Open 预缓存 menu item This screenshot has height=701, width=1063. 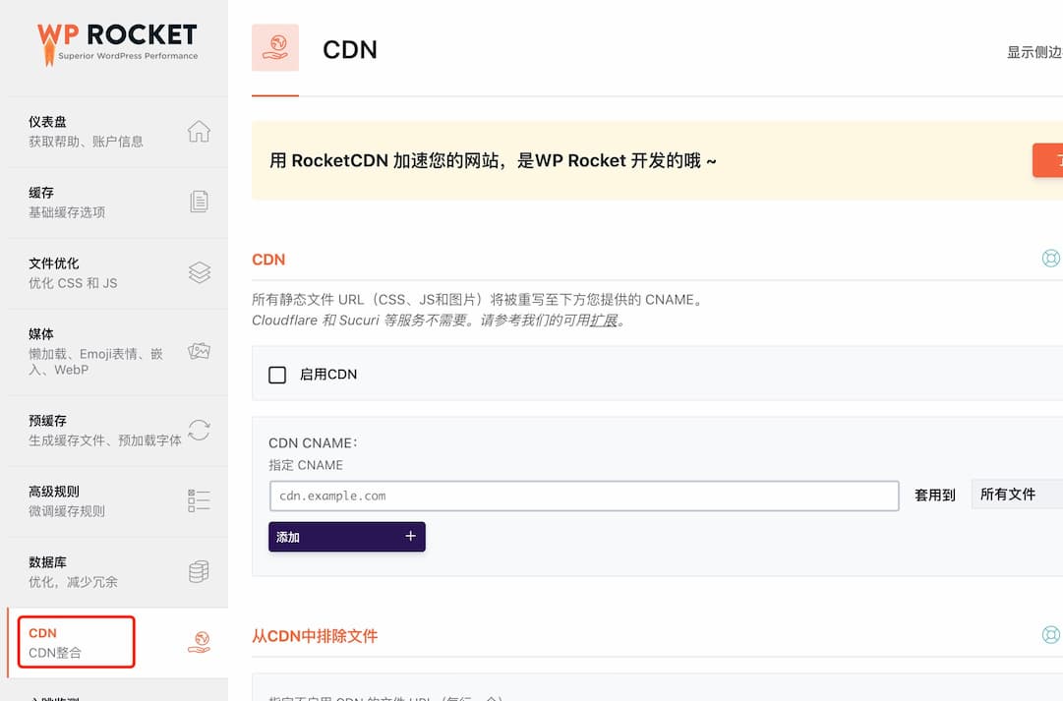(x=118, y=431)
